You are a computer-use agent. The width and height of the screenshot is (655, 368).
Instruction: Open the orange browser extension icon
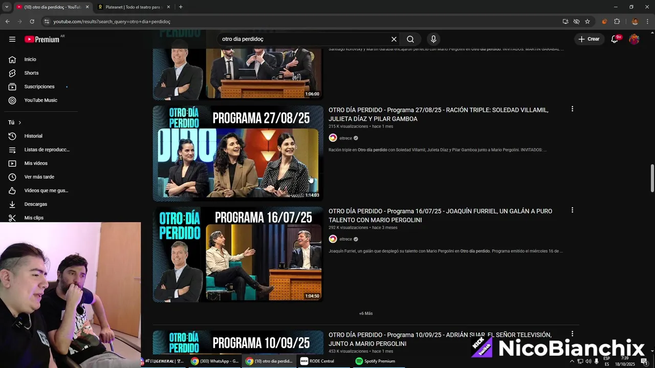[604, 21]
